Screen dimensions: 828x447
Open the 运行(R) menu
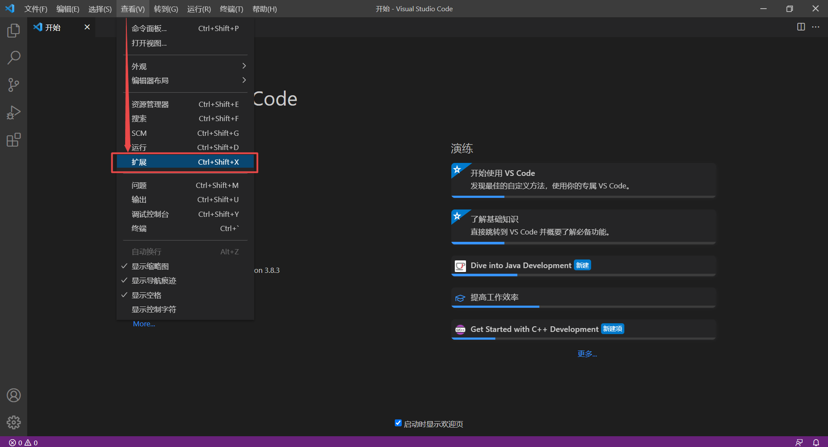click(x=199, y=9)
